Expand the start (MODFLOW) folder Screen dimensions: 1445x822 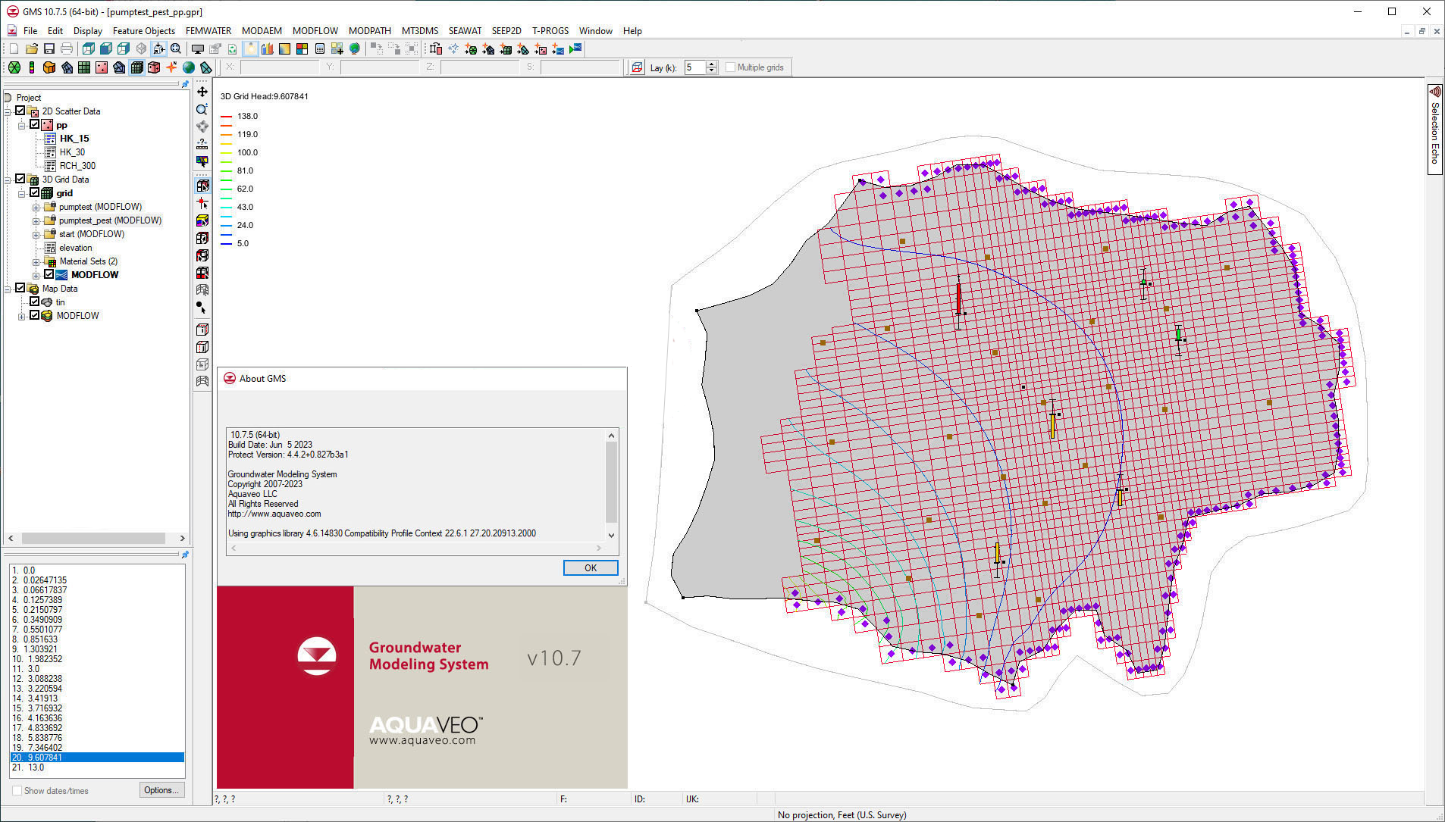[36, 234]
